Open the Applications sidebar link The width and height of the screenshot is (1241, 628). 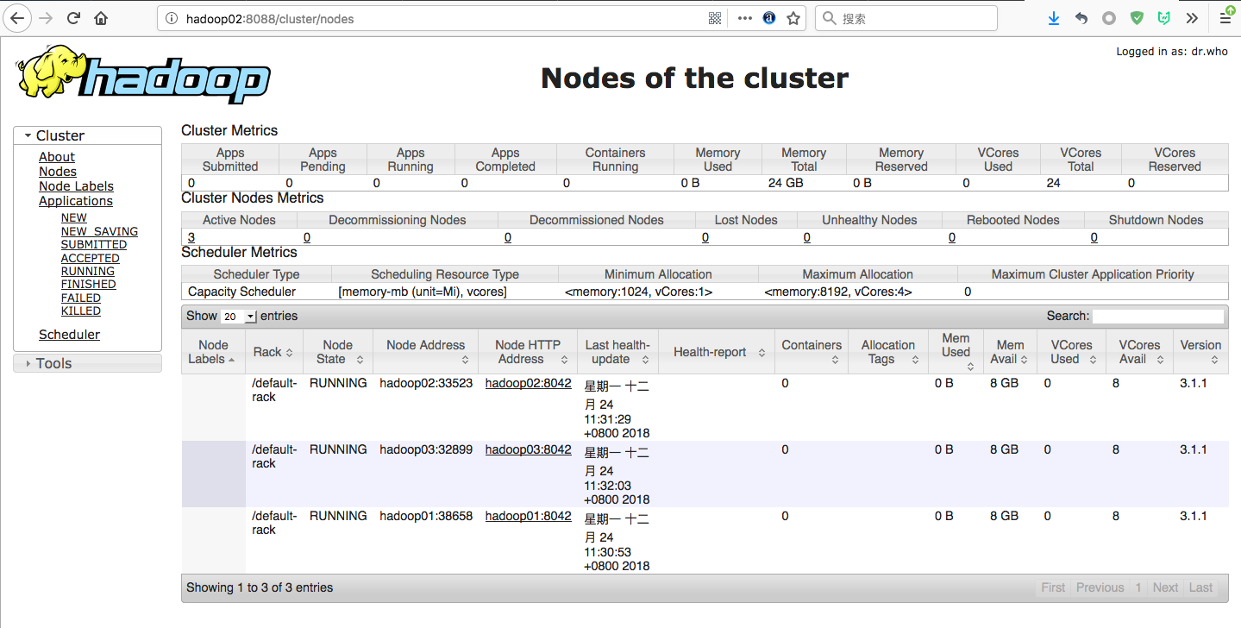pyautogui.click(x=76, y=201)
